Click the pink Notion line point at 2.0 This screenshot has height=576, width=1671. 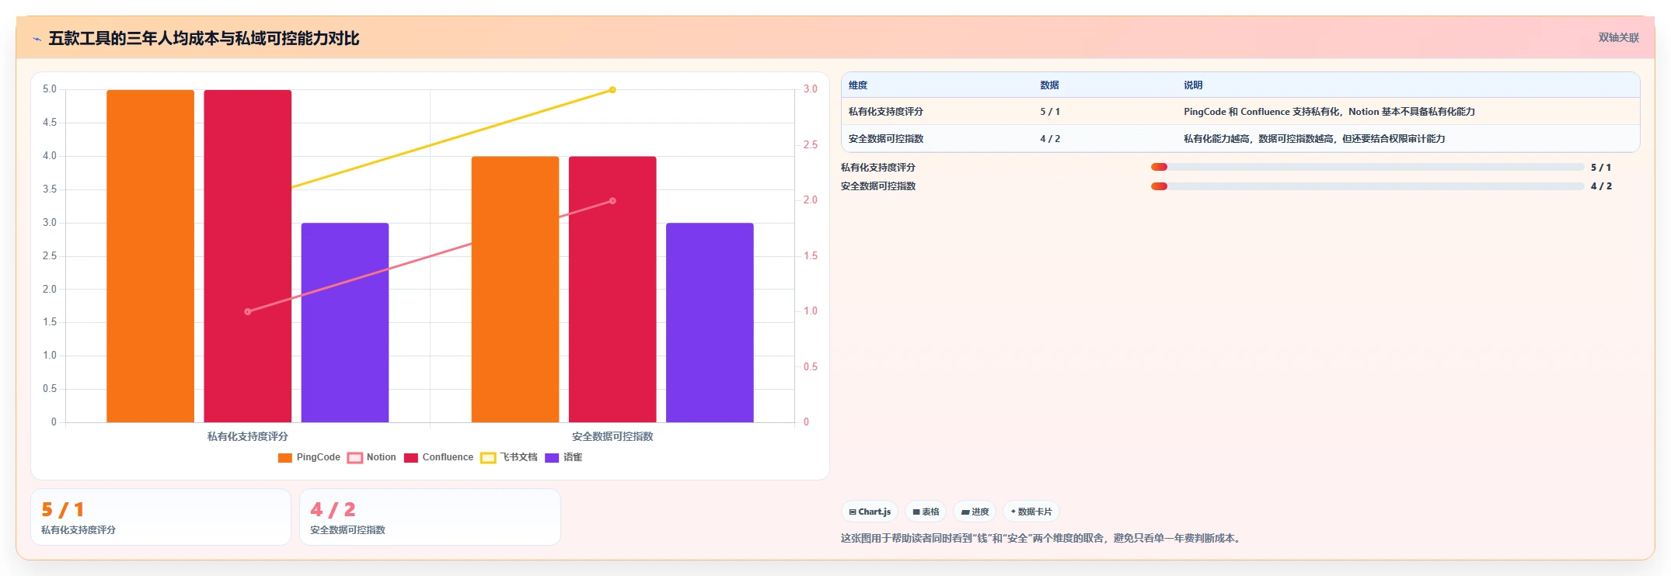[612, 201]
